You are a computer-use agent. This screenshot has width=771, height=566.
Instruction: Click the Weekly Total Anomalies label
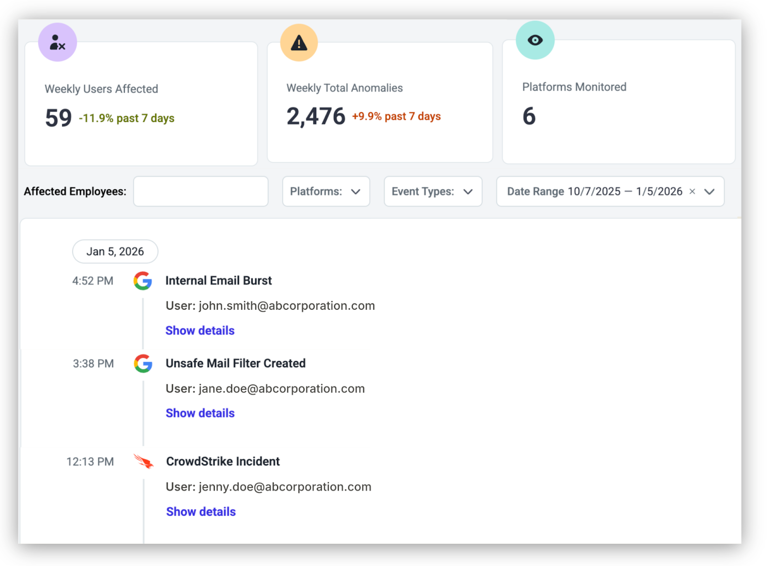point(345,88)
